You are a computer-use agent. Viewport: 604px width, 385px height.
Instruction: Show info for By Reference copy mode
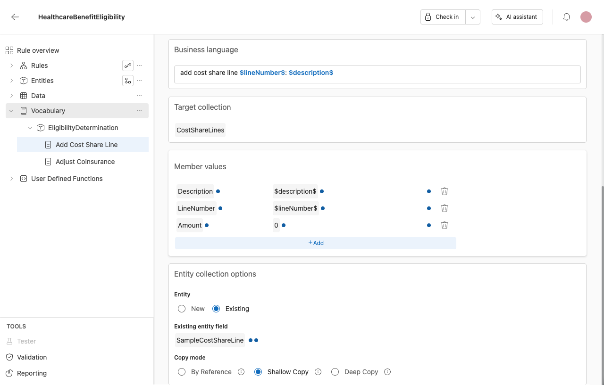click(241, 372)
